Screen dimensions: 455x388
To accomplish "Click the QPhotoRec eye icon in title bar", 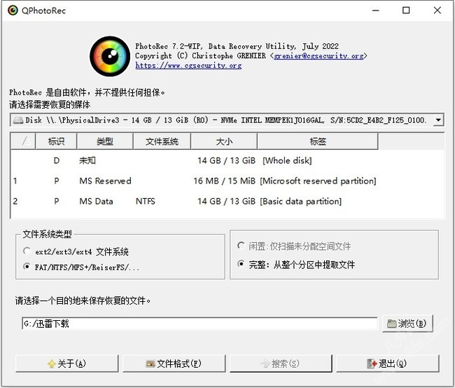I will pyautogui.click(x=13, y=11).
